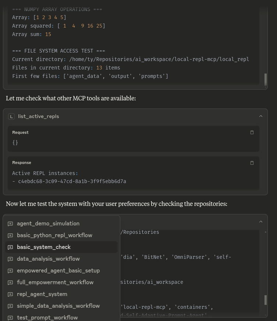Click the chat icon beside data_analysis_workflow

(x=10, y=259)
